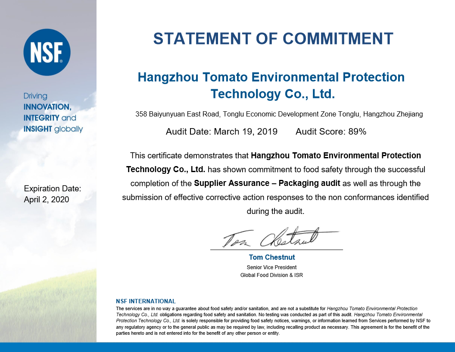Image resolution: width=455 pixels, height=352 pixels.
Task: Click the NSF circular logo
Action: 47,52
